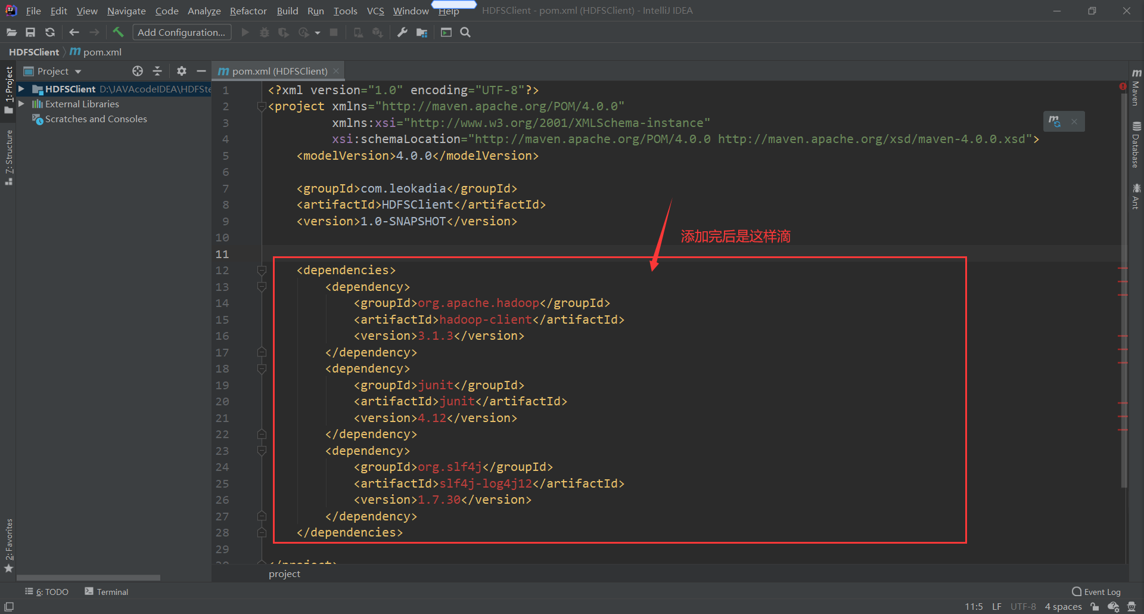Click the Save All icon in toolbar
The height and width of the screenshot is (614, 1144).
[x=30, y=32]
